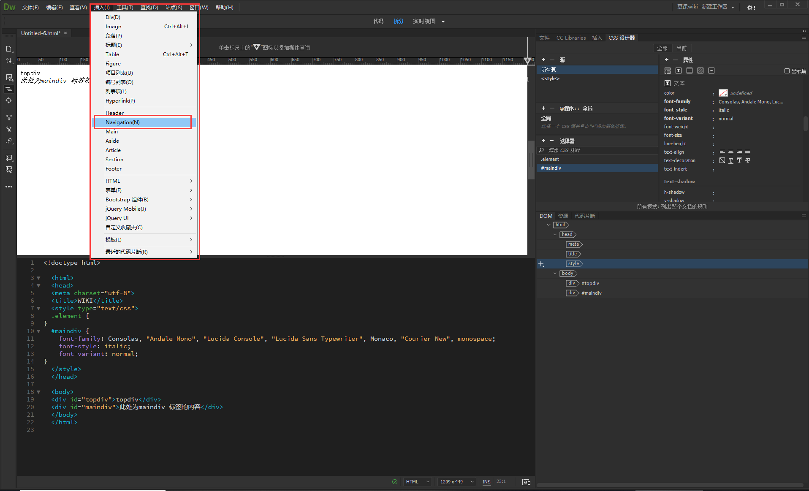Choose Table from the insert menu
Image resolution: width=809 pixels, height=491 pixels.
point(144,54)
